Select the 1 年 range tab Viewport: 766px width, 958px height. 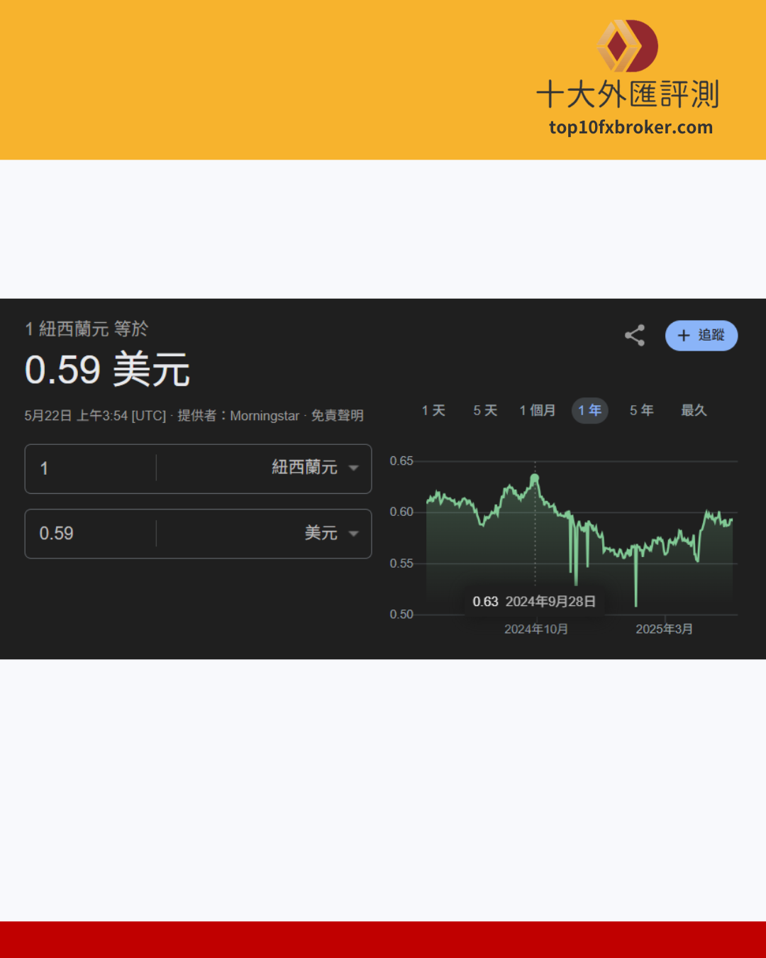(590, 410)
